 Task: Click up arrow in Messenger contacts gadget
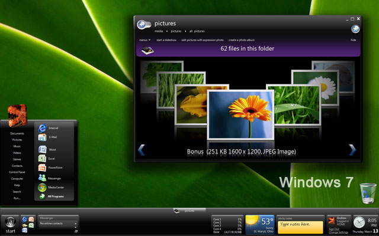pyautogui.click(x=75, y=224)
